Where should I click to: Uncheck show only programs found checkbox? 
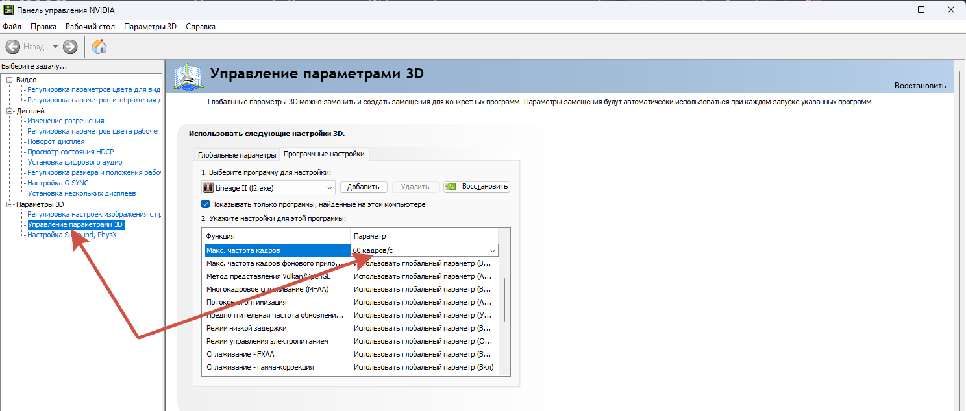coord(206,204)
